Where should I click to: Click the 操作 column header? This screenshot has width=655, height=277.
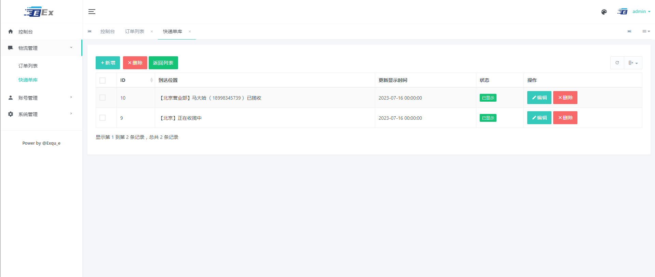coord(583,80)
